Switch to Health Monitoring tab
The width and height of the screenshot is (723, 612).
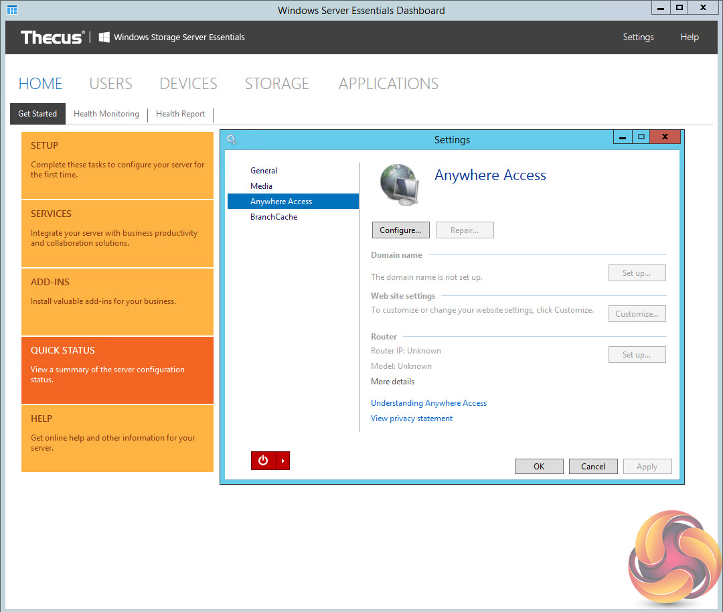pos(106,113)
